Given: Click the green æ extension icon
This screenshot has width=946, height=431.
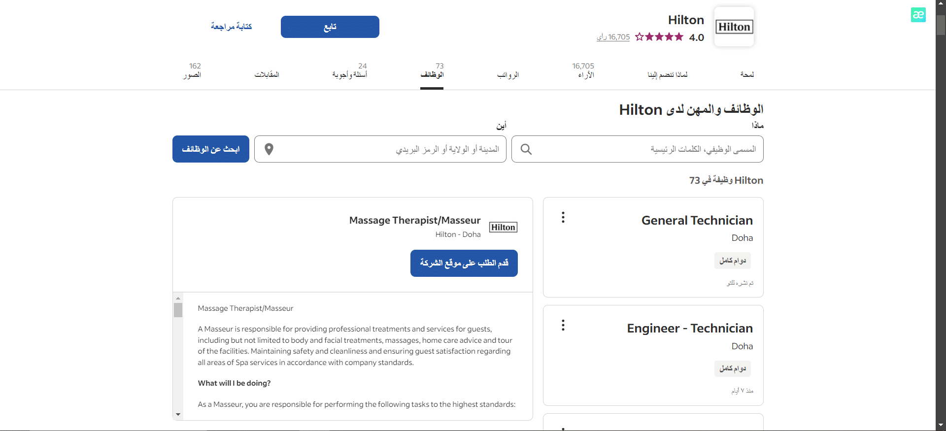Looking at the screenshot, I should (x=918, y=15).
